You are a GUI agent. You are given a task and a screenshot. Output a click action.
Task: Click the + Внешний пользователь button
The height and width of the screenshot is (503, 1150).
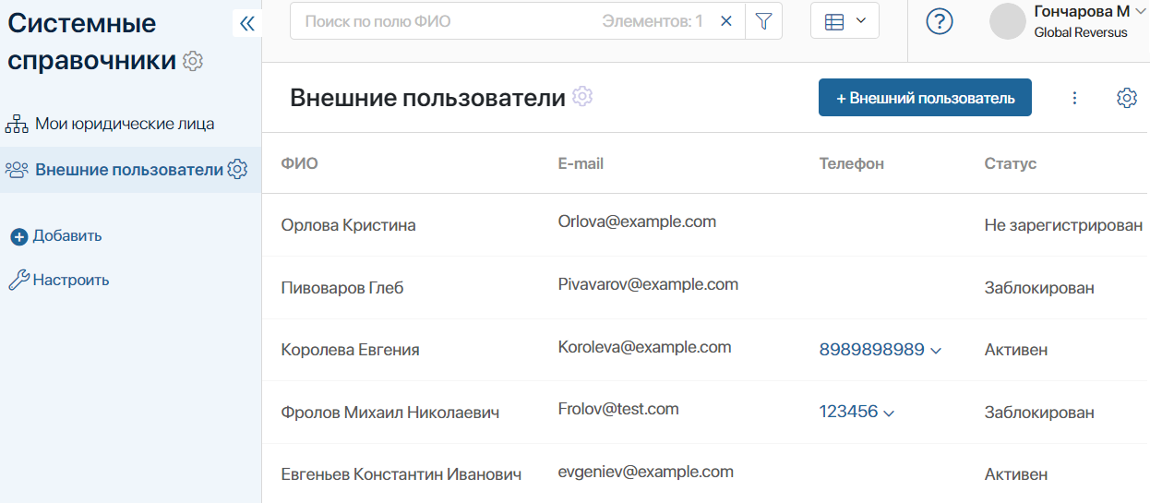point(925,98)
